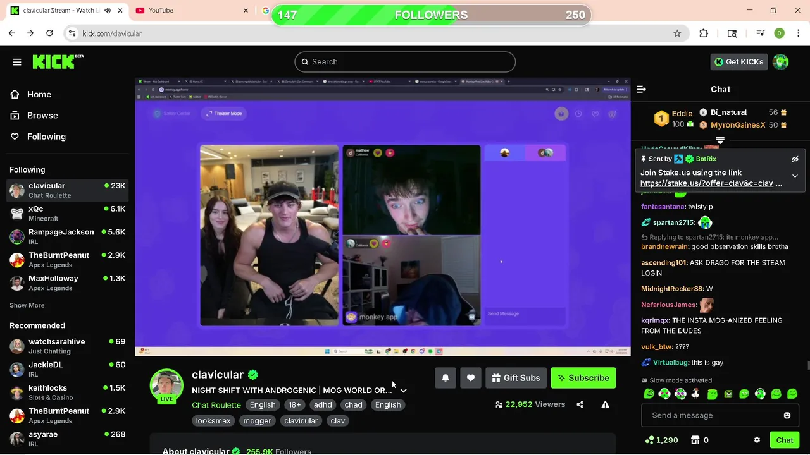Click the KICK logo
The width and height of the screenshot is (810, 455).
click(58, 61)
